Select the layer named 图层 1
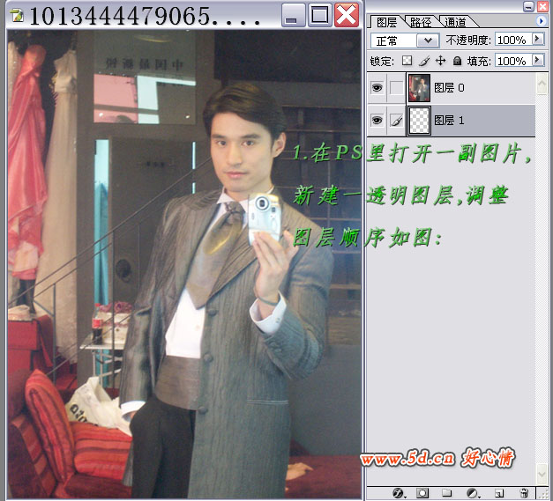Image resolution: width=553 pixels, height=501 pixels. coord(451,121)
